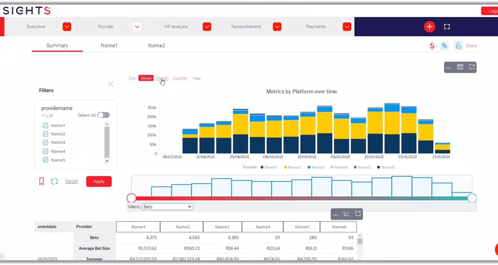Switch the table to line chart view

pos(346,214)
